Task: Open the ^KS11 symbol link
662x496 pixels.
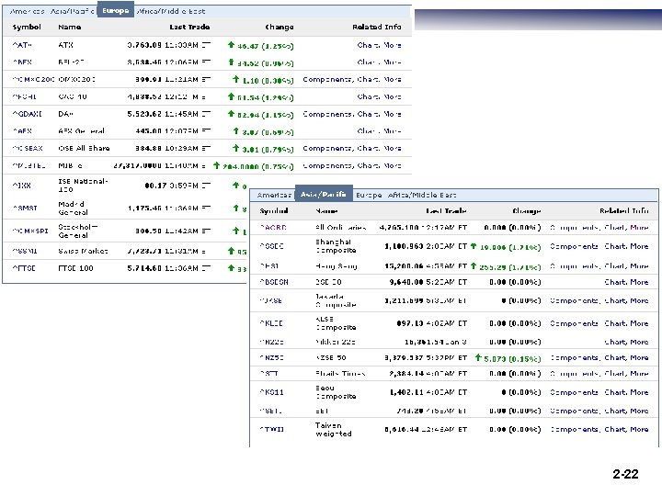Action: tap(271, 392)
